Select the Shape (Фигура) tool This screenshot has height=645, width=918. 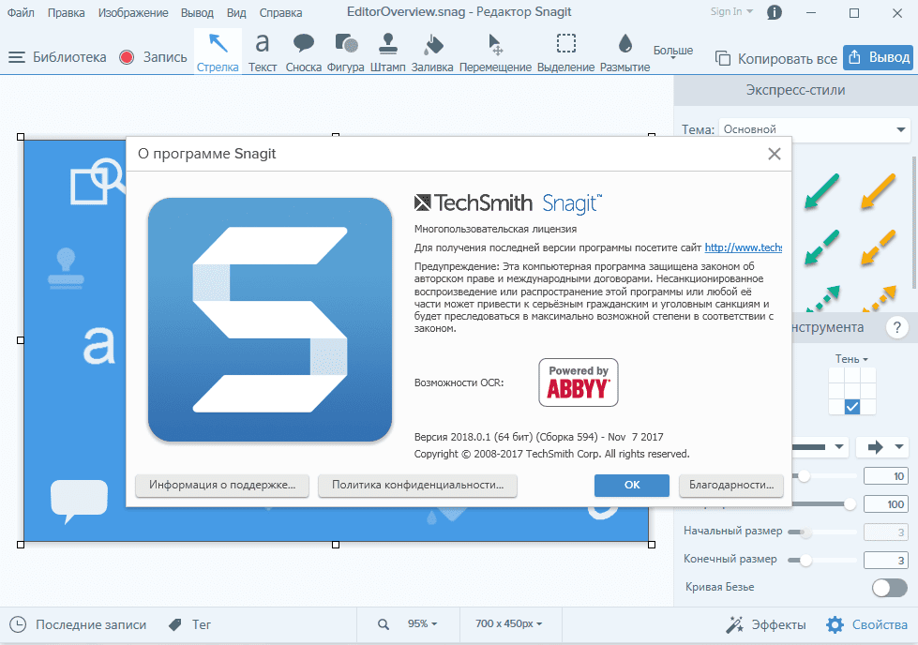tap(345, 52)
